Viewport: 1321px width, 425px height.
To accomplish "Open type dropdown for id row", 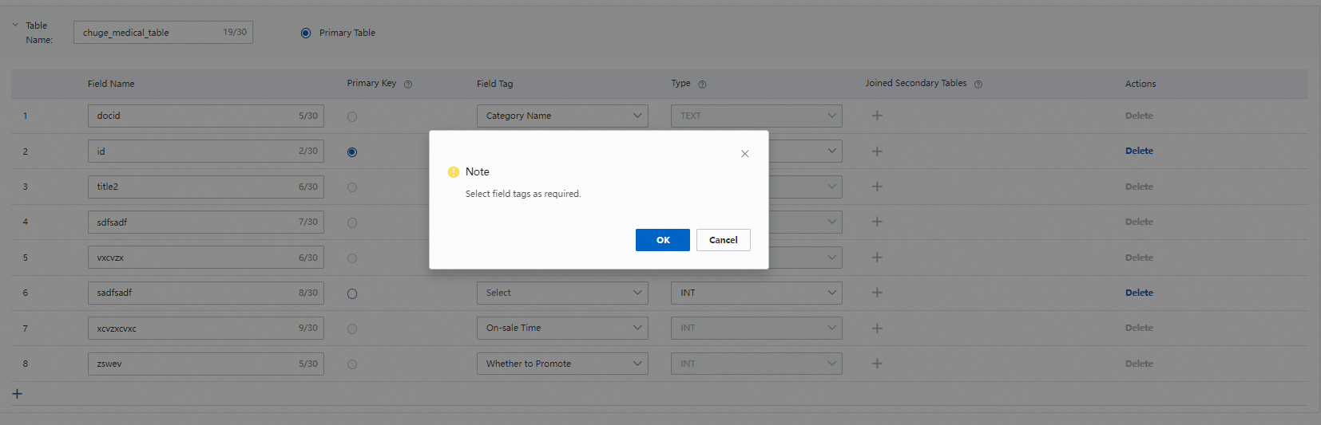I will [x=805, y=151].
